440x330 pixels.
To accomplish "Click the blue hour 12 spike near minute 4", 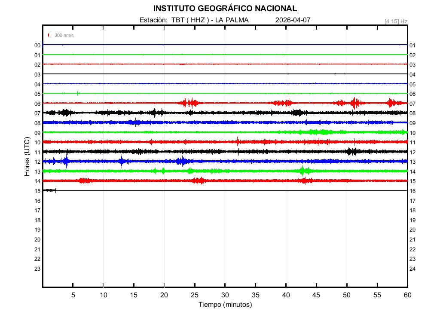I will [66, 161].
